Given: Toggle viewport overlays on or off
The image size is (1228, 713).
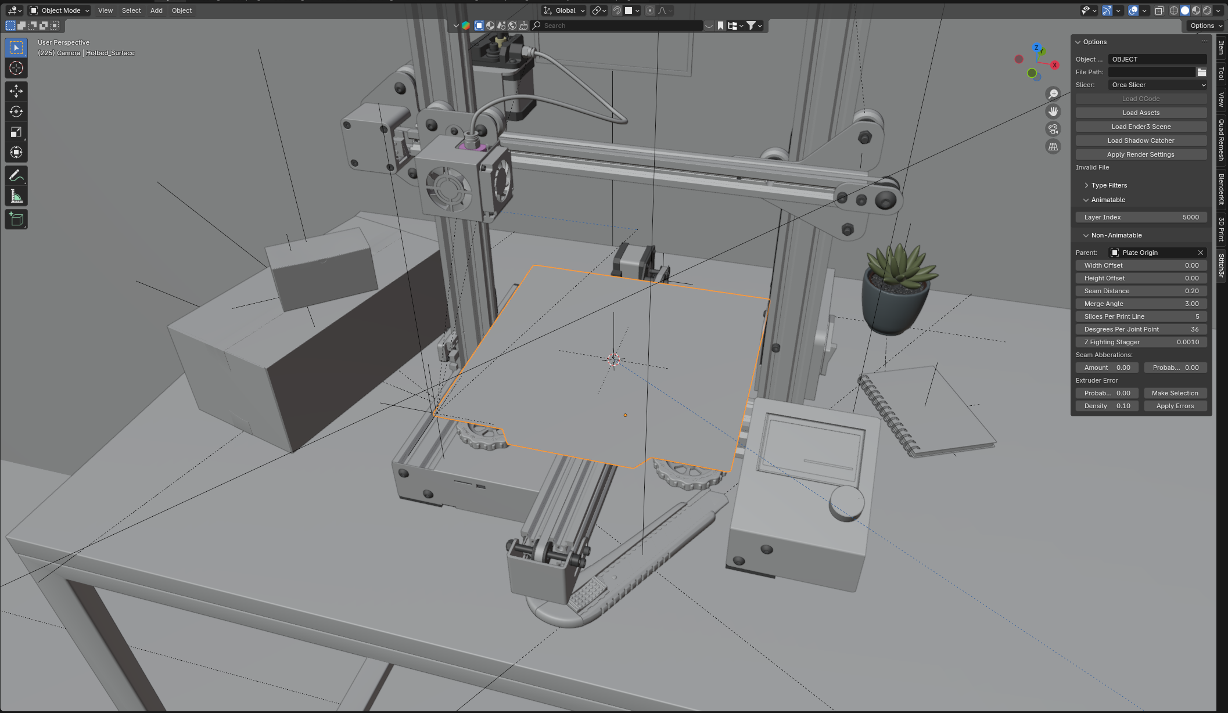Looking at the screenshot, I should (1133, 10).
